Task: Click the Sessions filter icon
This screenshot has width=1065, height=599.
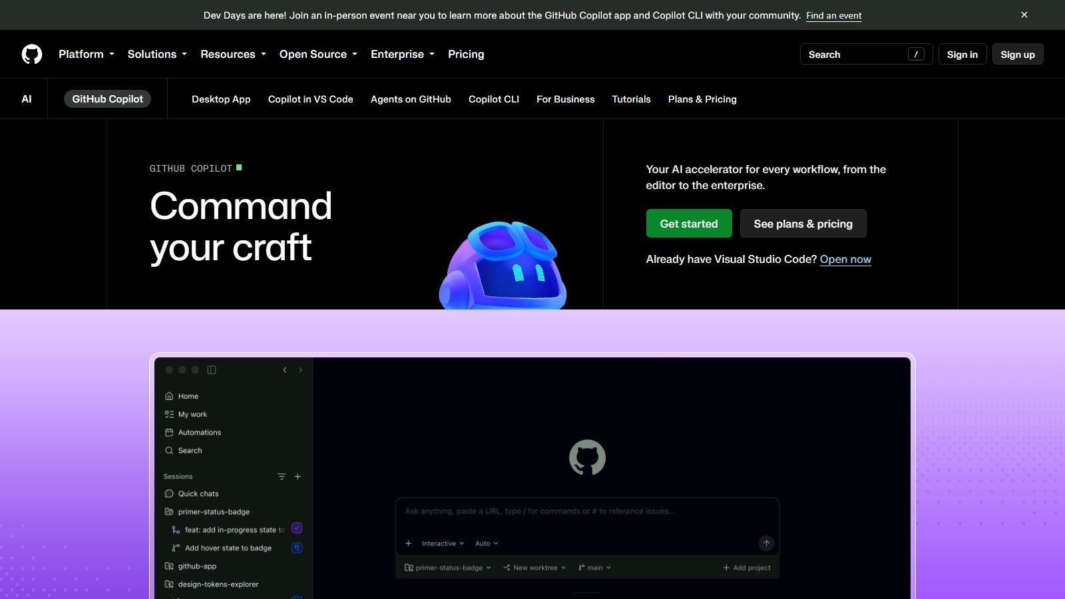Action: tap(282, 477)
